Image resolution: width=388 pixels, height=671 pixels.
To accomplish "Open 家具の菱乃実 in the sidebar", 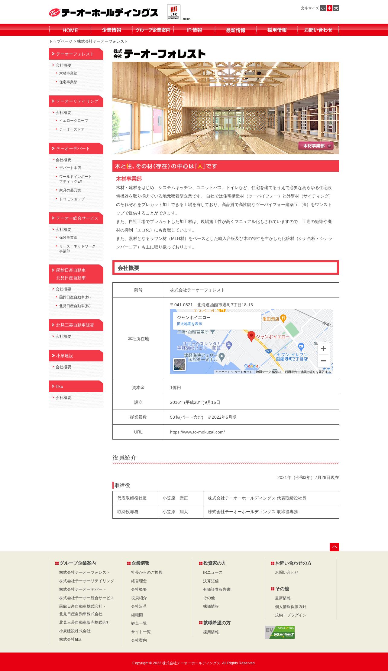I will click(70, 190).
